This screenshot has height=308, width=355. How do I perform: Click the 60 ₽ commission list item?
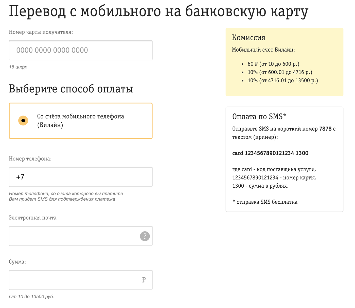coord(273,64)
